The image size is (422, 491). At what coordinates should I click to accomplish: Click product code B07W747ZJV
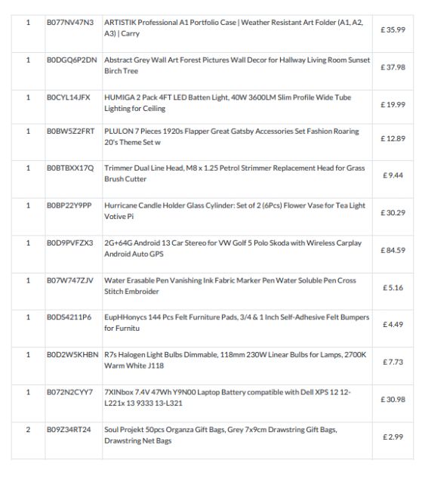point(70,280)
